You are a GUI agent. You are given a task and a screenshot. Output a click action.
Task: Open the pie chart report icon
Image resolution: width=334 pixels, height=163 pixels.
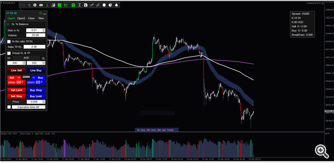[x=110, y=5]
